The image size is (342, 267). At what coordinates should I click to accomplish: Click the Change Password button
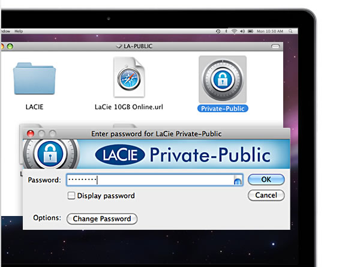click(102, 218)
